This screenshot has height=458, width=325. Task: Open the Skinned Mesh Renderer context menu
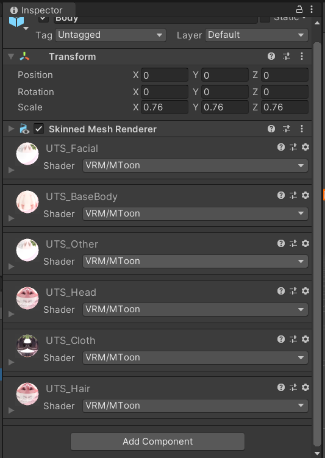[x=302, y=129]
